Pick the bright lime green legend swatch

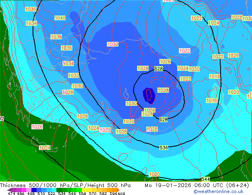point(79,190)
